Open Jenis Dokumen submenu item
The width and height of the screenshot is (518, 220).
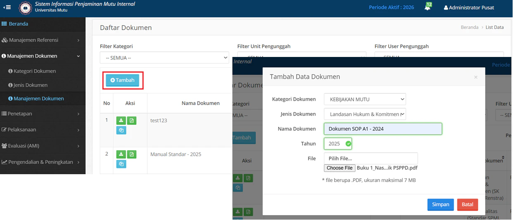point(31,85)
